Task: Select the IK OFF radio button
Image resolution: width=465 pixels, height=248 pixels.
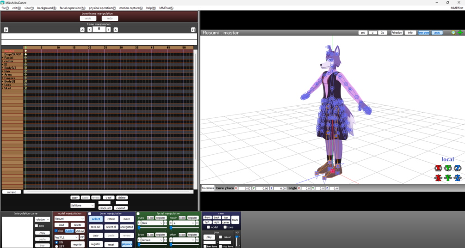Action: click(56, 246)
